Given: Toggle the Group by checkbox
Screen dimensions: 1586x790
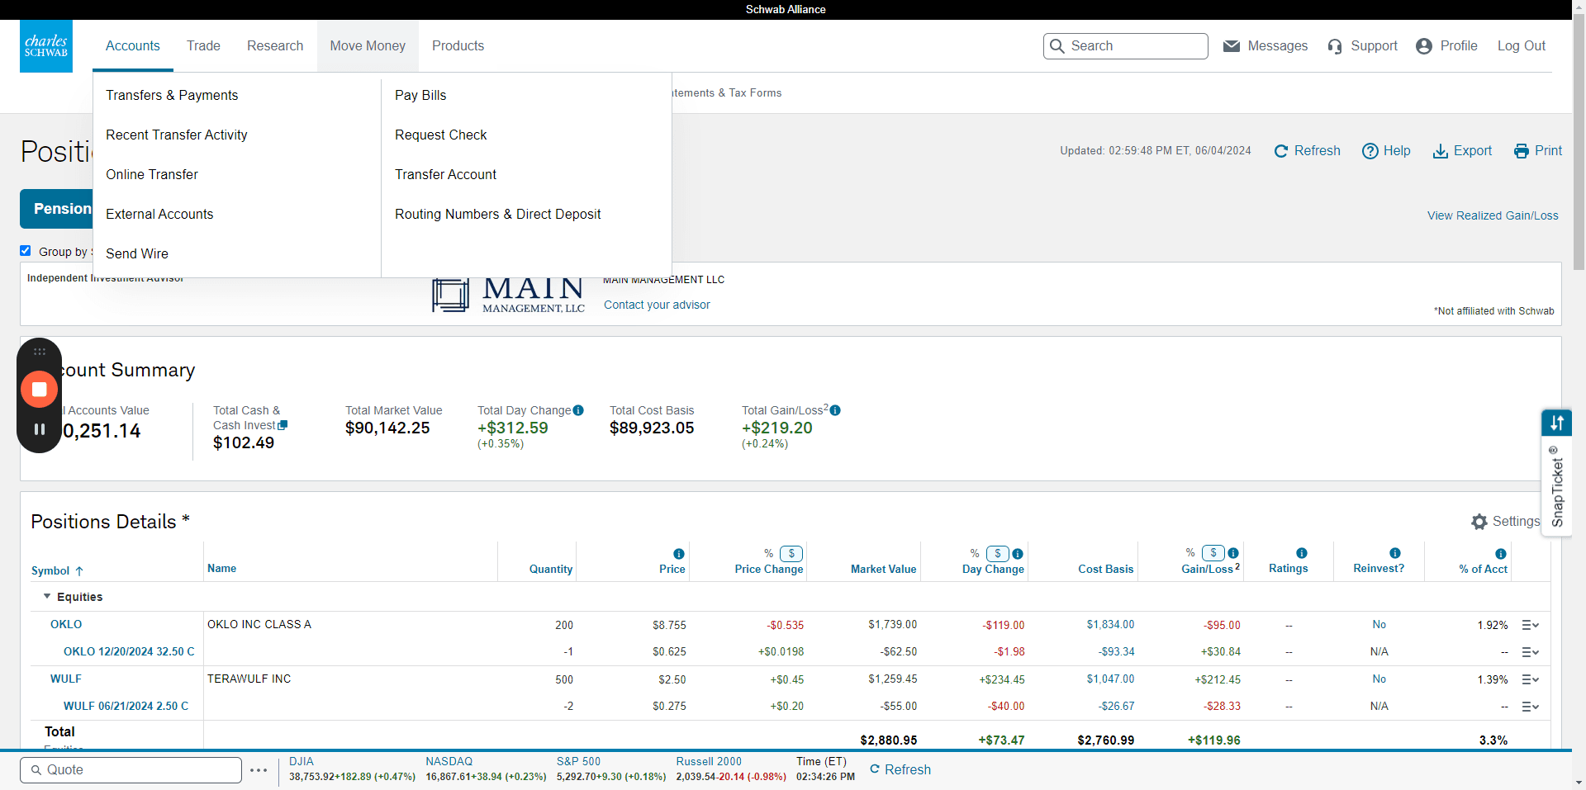Looking at the screenshot, I should coord(26,251).
